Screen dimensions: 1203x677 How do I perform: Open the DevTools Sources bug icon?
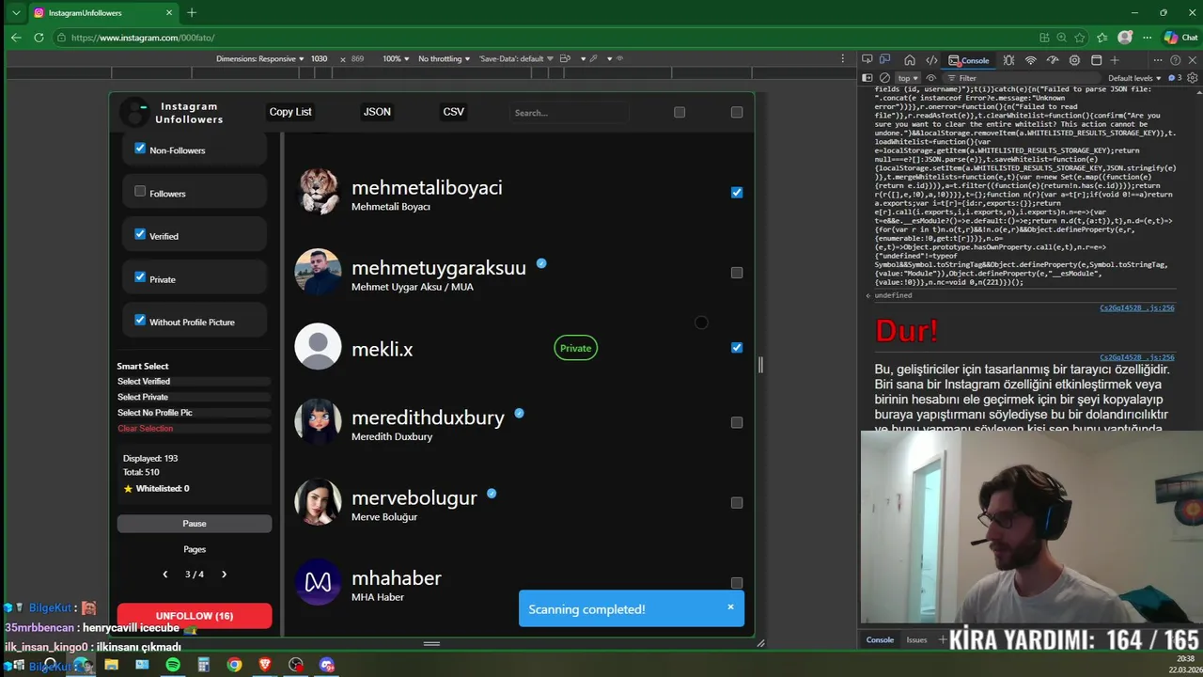click(x=1008, y=60)
